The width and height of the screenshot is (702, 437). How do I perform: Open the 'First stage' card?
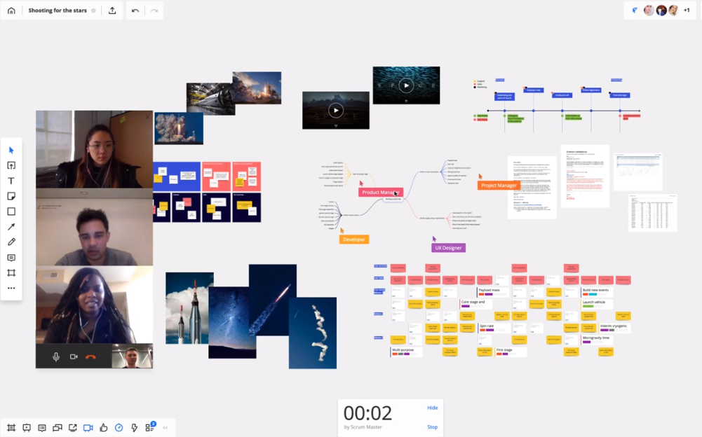point(511,352)
